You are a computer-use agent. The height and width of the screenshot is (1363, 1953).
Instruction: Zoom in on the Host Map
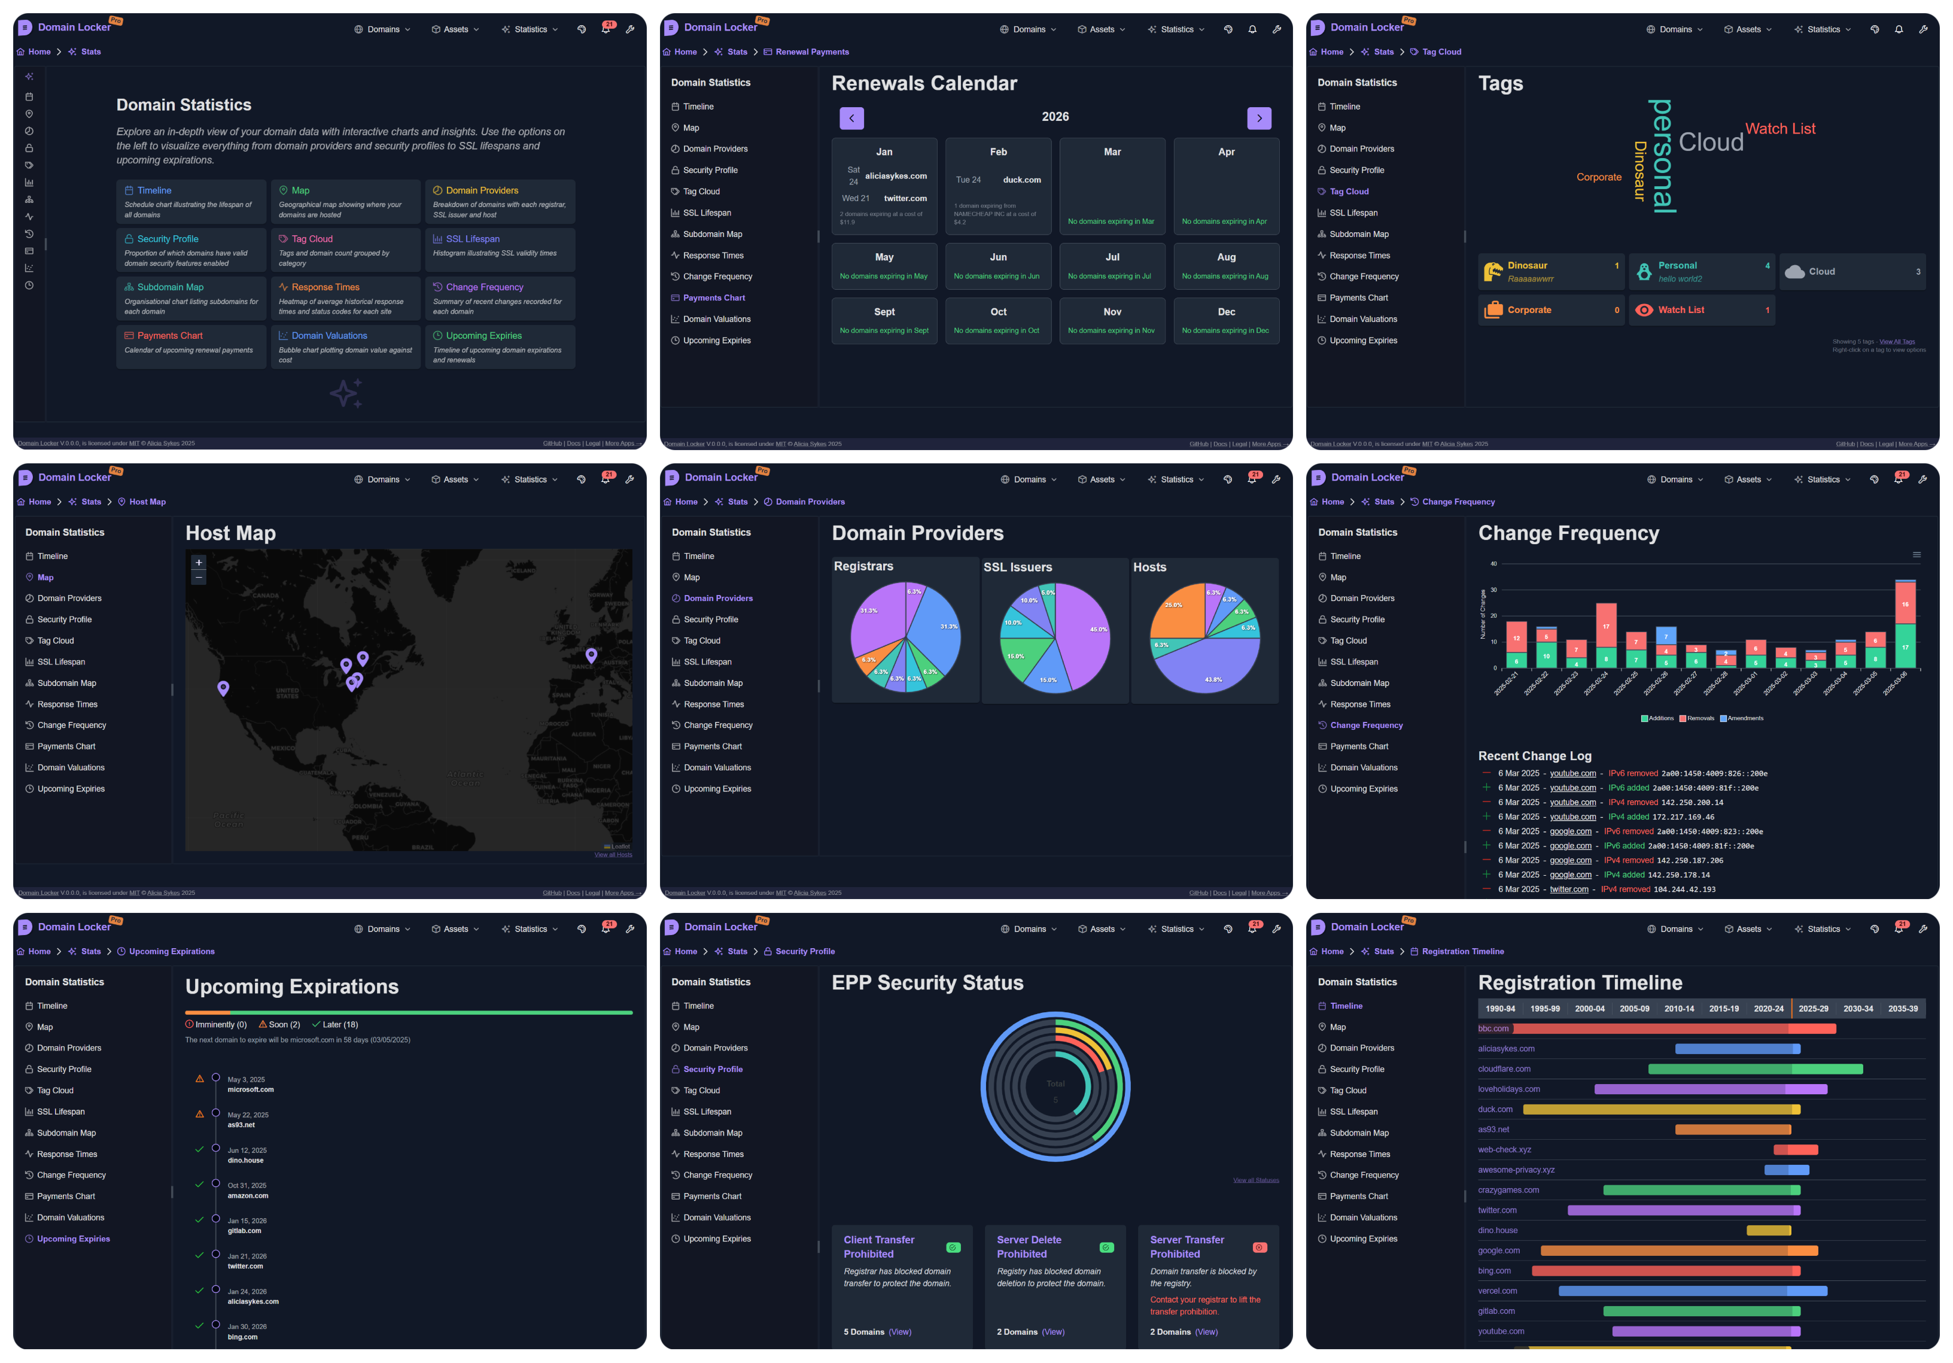click(x=198, y=563)
